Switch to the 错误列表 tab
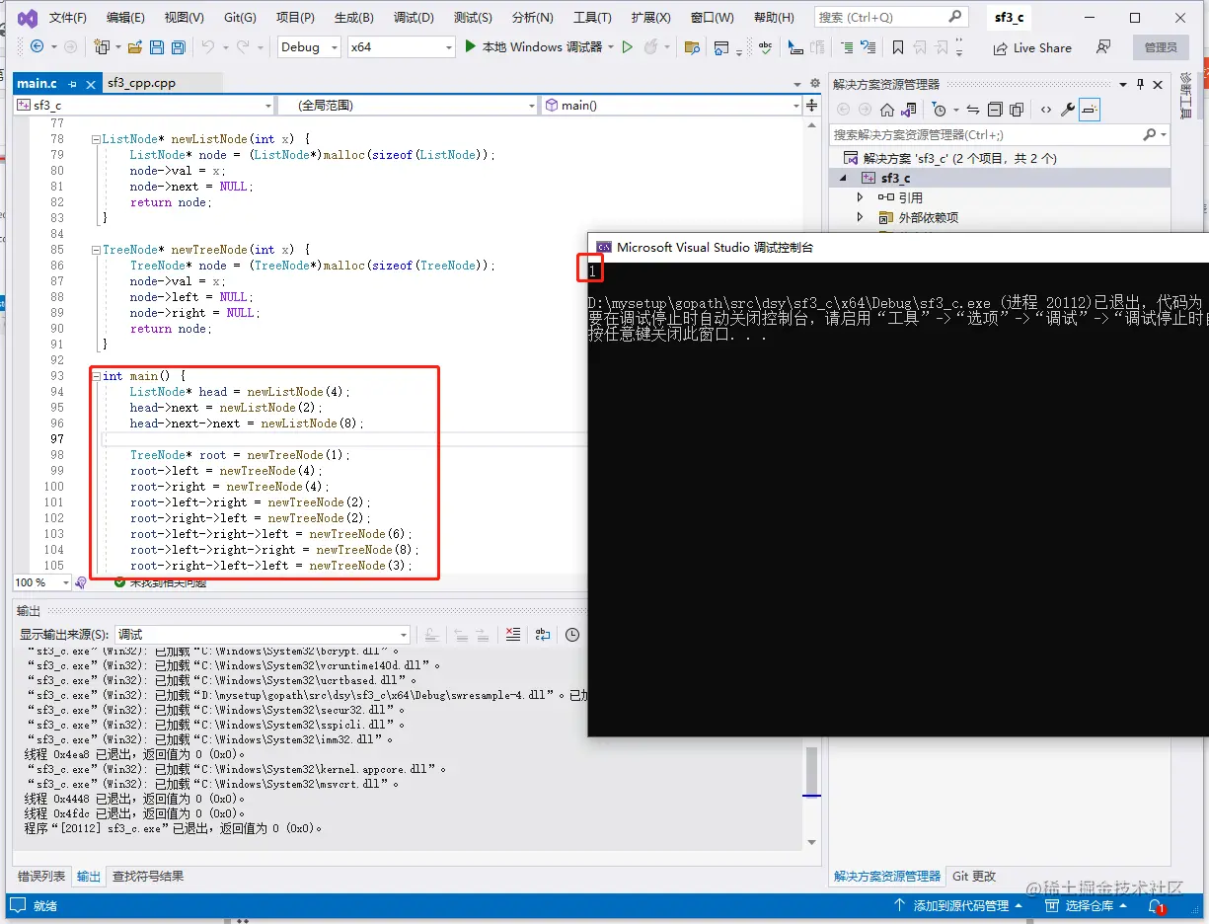The width and height of the screenshot is (1209, 924). 41,876
